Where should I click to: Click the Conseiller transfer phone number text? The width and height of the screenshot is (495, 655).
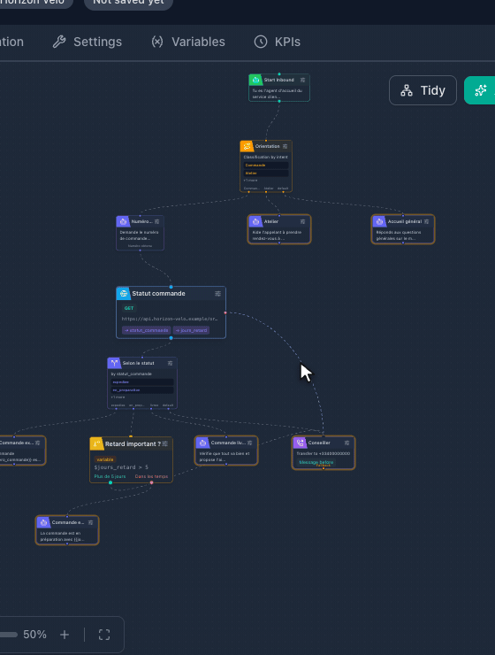324,453
